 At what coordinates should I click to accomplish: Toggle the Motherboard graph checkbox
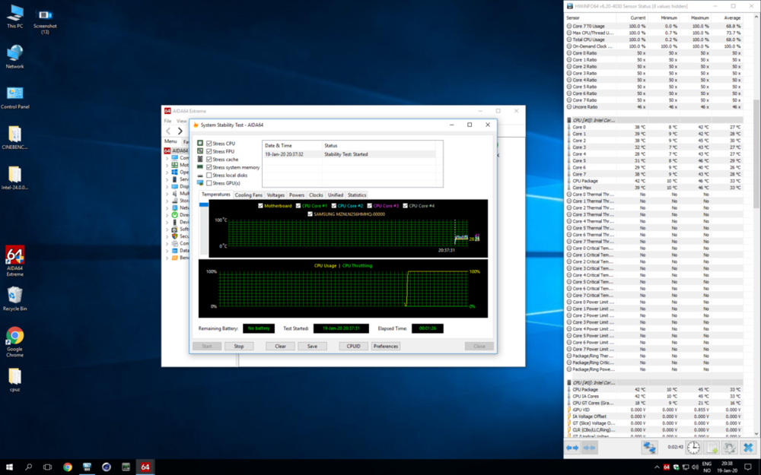click(260, 205)
